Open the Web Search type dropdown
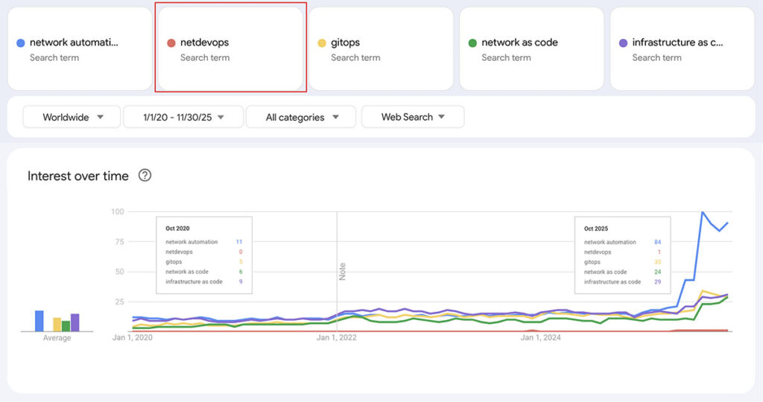The image size is (763, 402). click(413, 117)
